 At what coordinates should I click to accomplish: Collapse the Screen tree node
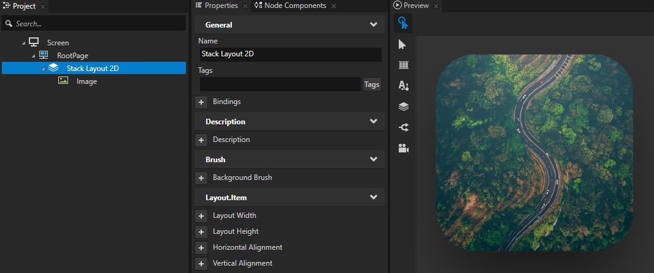(x=24, y=43)
